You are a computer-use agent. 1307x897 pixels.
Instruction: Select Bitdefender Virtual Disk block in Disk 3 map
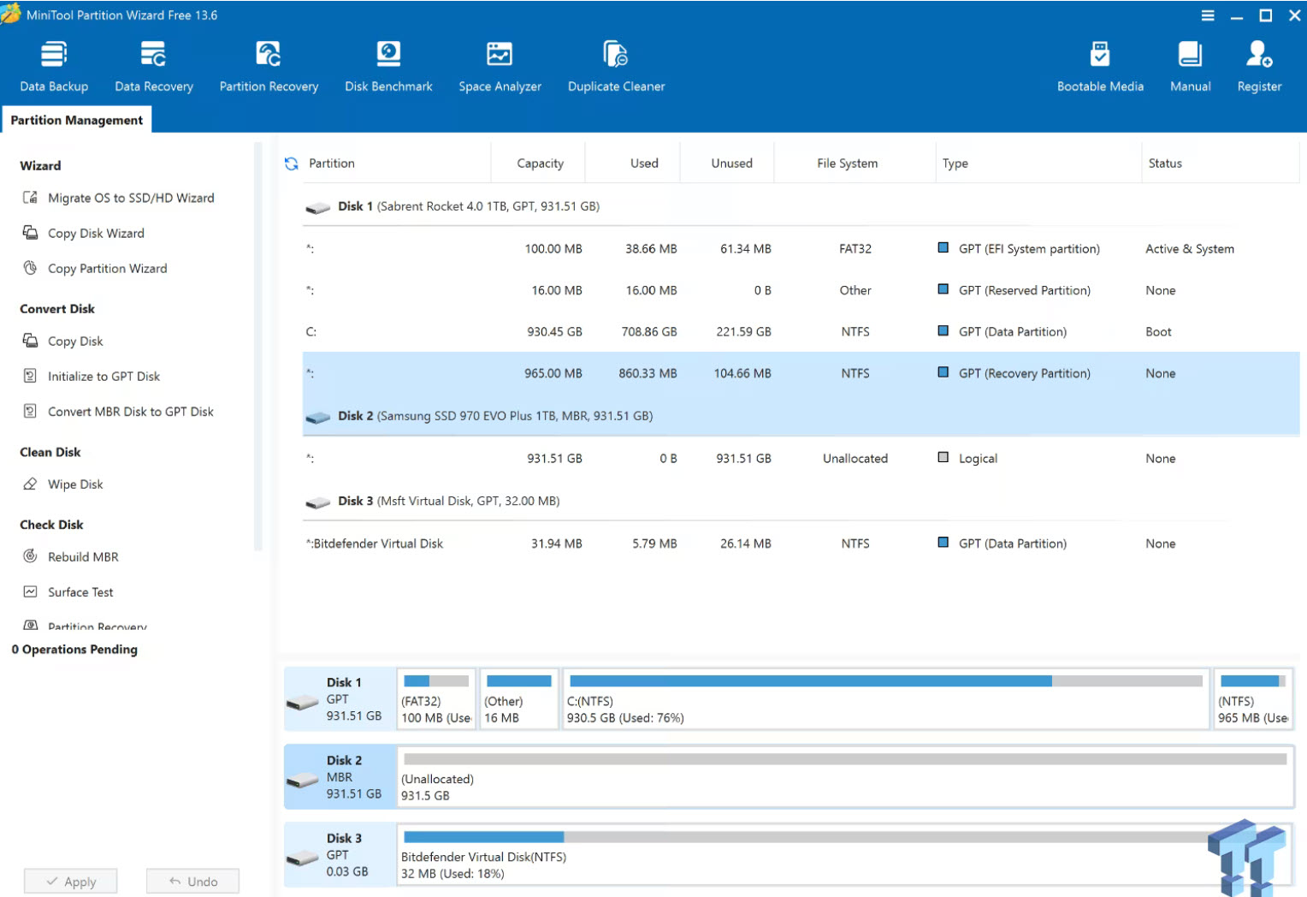[x=844, y=854]
